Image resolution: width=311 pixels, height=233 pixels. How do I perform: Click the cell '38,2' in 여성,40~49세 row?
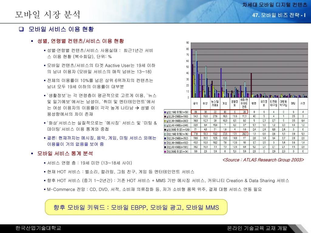pyautogui.click(x=196, y=147)
